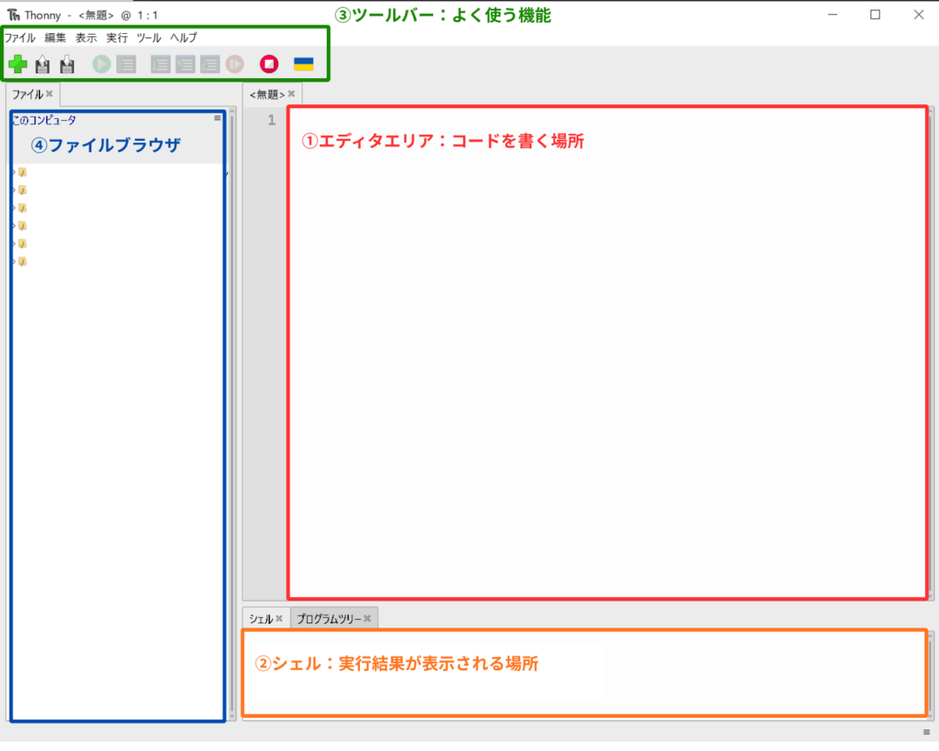Open the 実行 menu
Image resolution: width=939 pixels, height=751 pixels.
[117, 37]
